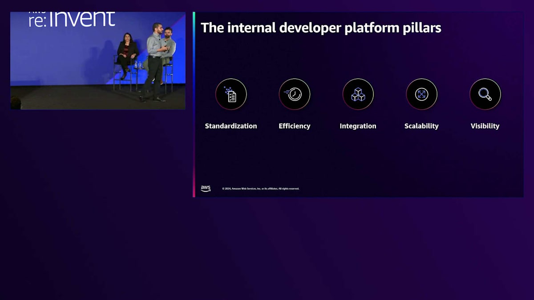This screenshot has width=534, height=300.
Task: Click the Efficiency clock icon
Action: [295, 94]
